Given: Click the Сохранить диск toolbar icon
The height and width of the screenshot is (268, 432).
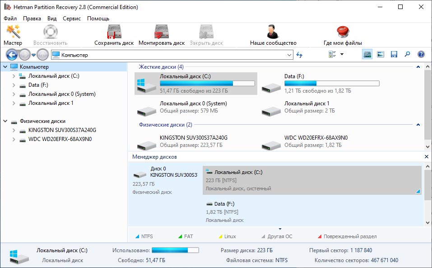Looking at the screenshot, I should tap(114, 35).
